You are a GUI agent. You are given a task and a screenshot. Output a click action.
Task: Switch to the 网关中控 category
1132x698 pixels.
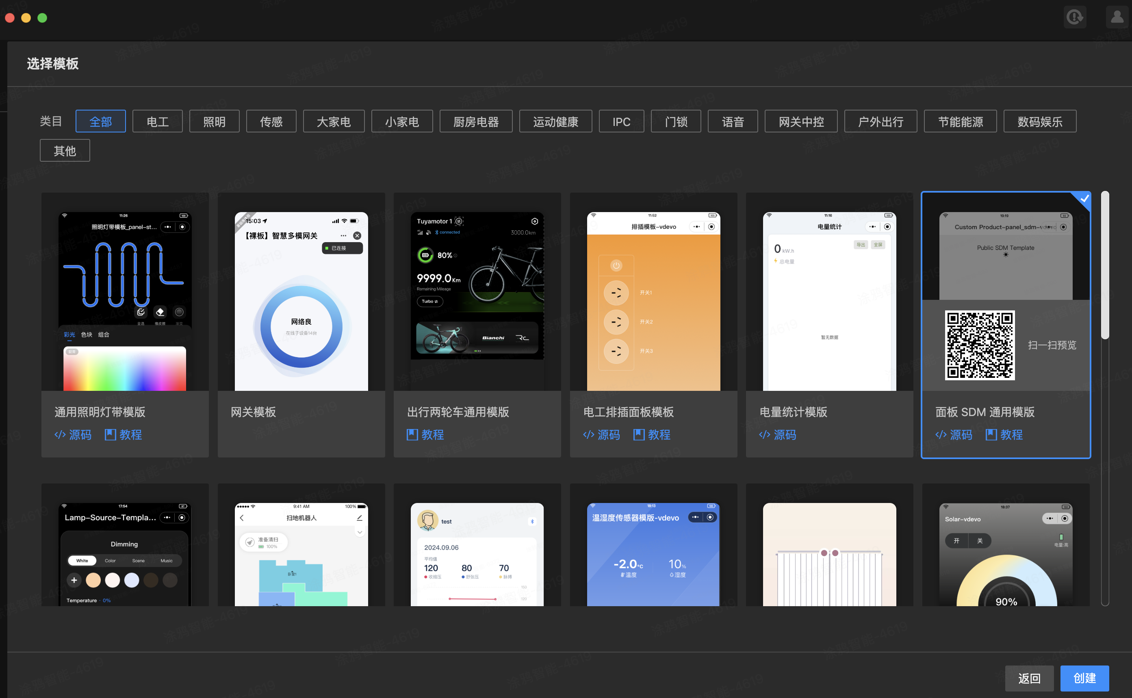point(800,121)
